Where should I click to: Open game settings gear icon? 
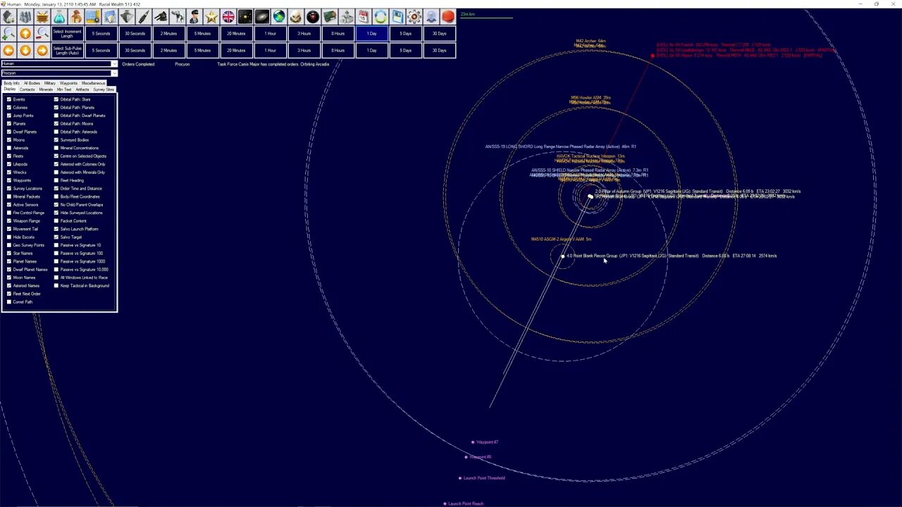[414, 16]
